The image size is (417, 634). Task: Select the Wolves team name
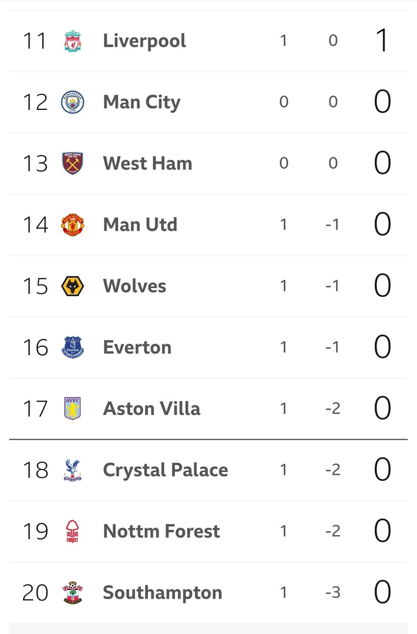(134, 286)
